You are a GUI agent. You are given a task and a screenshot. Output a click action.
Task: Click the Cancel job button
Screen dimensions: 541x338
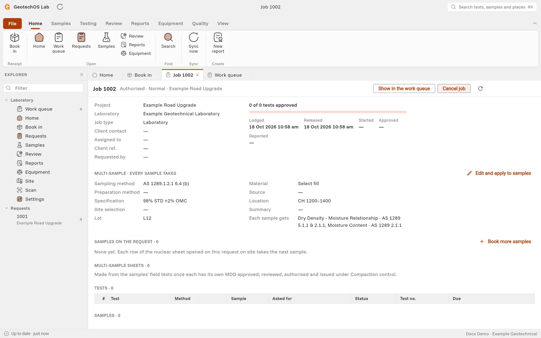(454, 89)
